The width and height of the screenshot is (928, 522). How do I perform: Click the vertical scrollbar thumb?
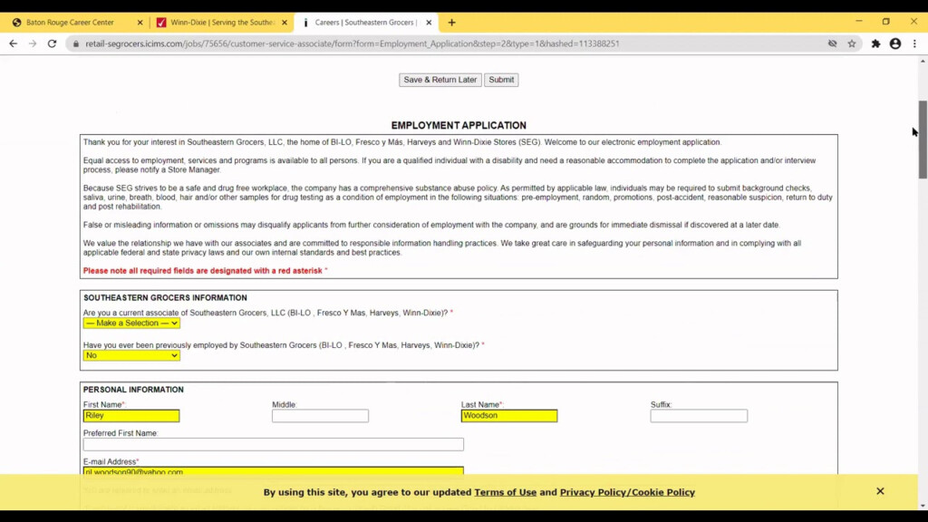pos(923,139)
